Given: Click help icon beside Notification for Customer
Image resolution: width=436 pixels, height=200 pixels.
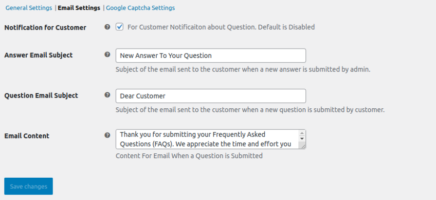Looking at the screenshot, I should coord(107,27).
